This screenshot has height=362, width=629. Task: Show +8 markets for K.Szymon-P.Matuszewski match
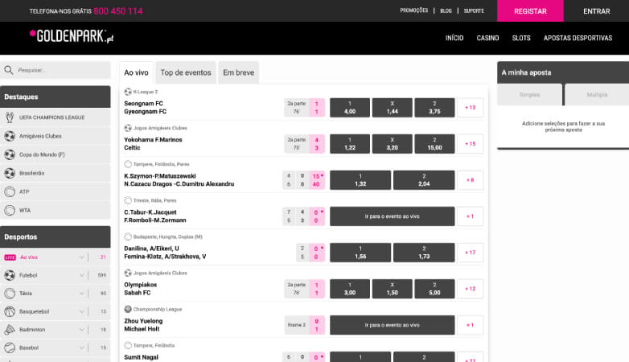[471, 180]
